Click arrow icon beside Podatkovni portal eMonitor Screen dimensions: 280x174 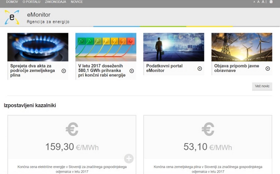tap(200, 69)
